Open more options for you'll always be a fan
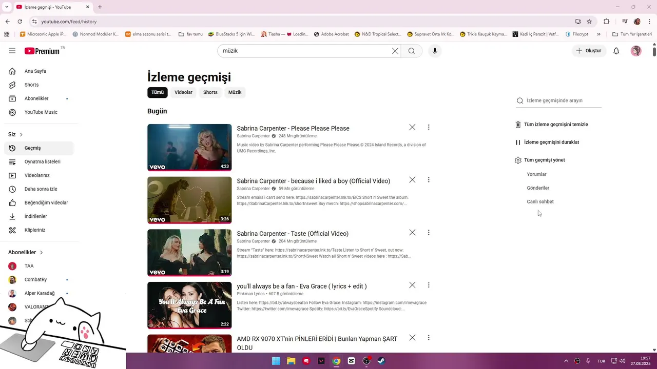 tap(429, 285)
